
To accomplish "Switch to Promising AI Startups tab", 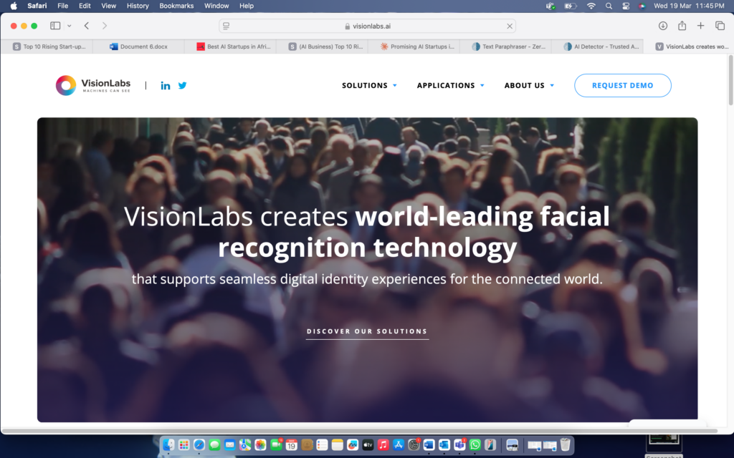I will (x=414, y=47).
